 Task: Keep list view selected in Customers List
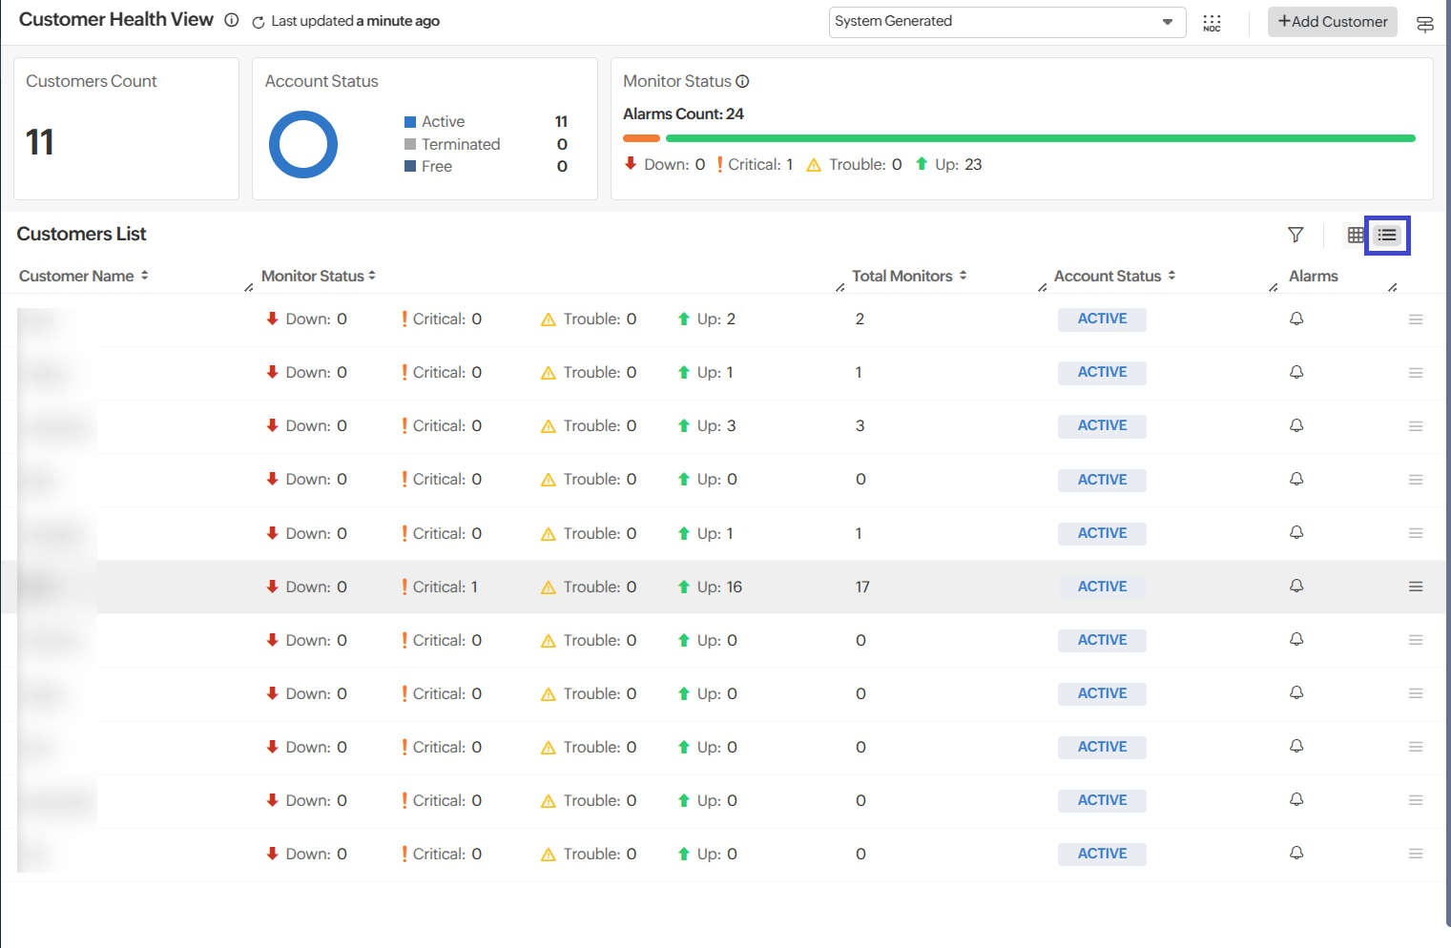[x=1386, y=235]
